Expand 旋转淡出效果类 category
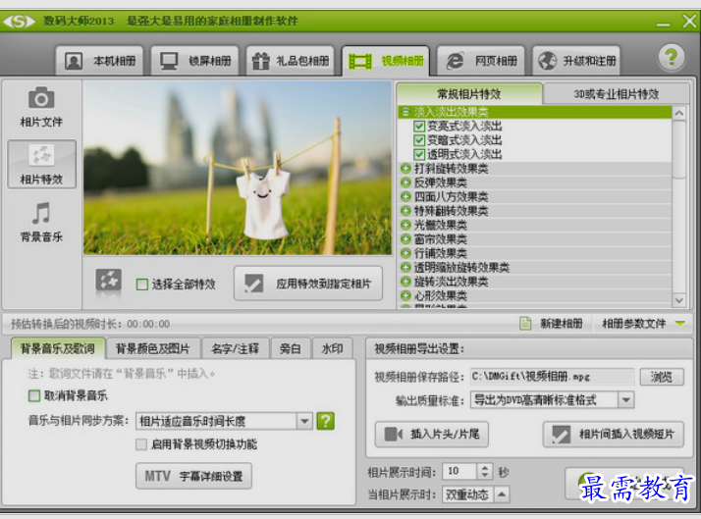This screenshot has width=701, height=519. (405, 282)
